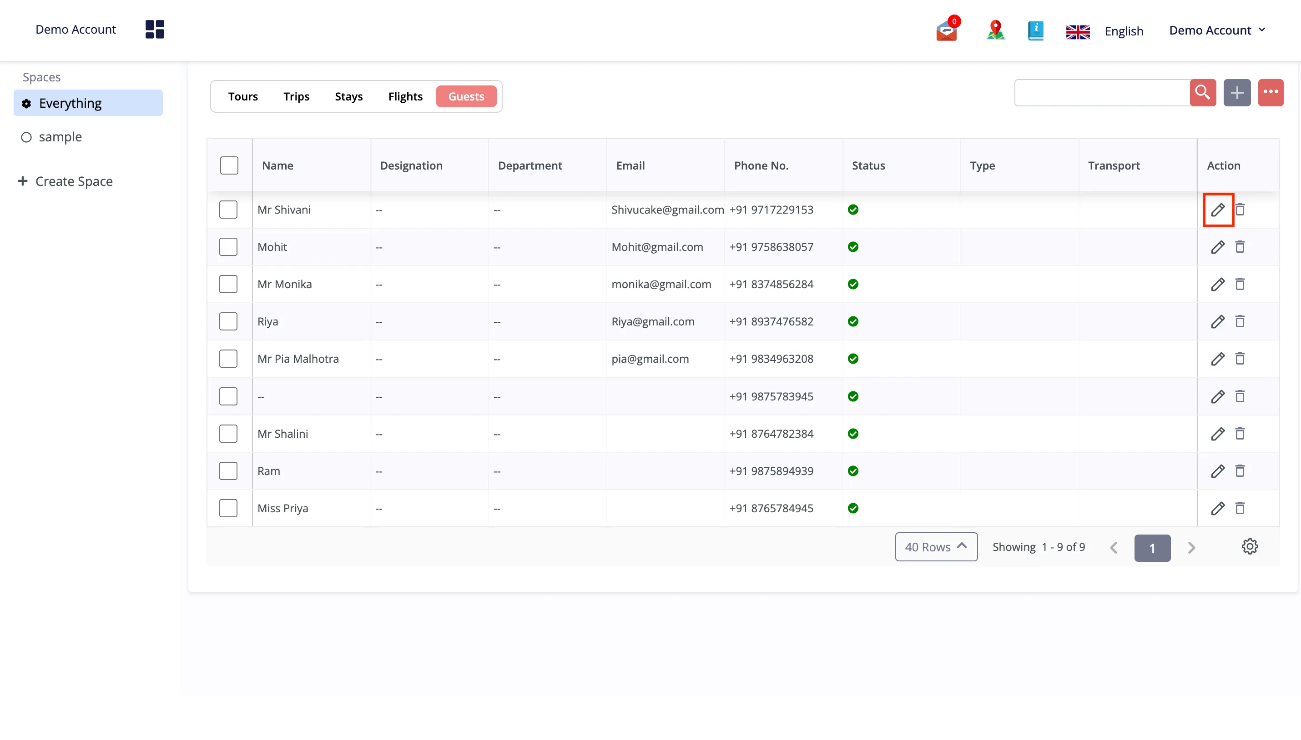Sort by the Phone No. column header
The width and height of the screenshot is (1301, 740).
761,166
